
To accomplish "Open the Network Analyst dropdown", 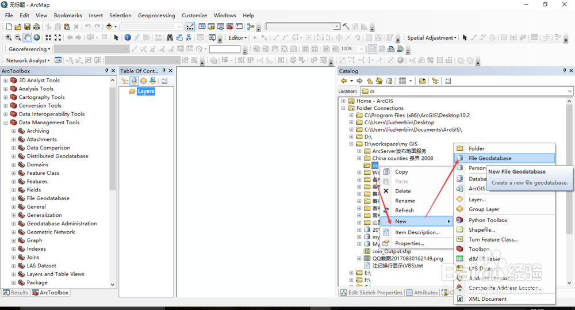I will 28,60.
